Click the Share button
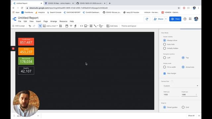Screen dimensions: 212x119 tap(158, 19)
